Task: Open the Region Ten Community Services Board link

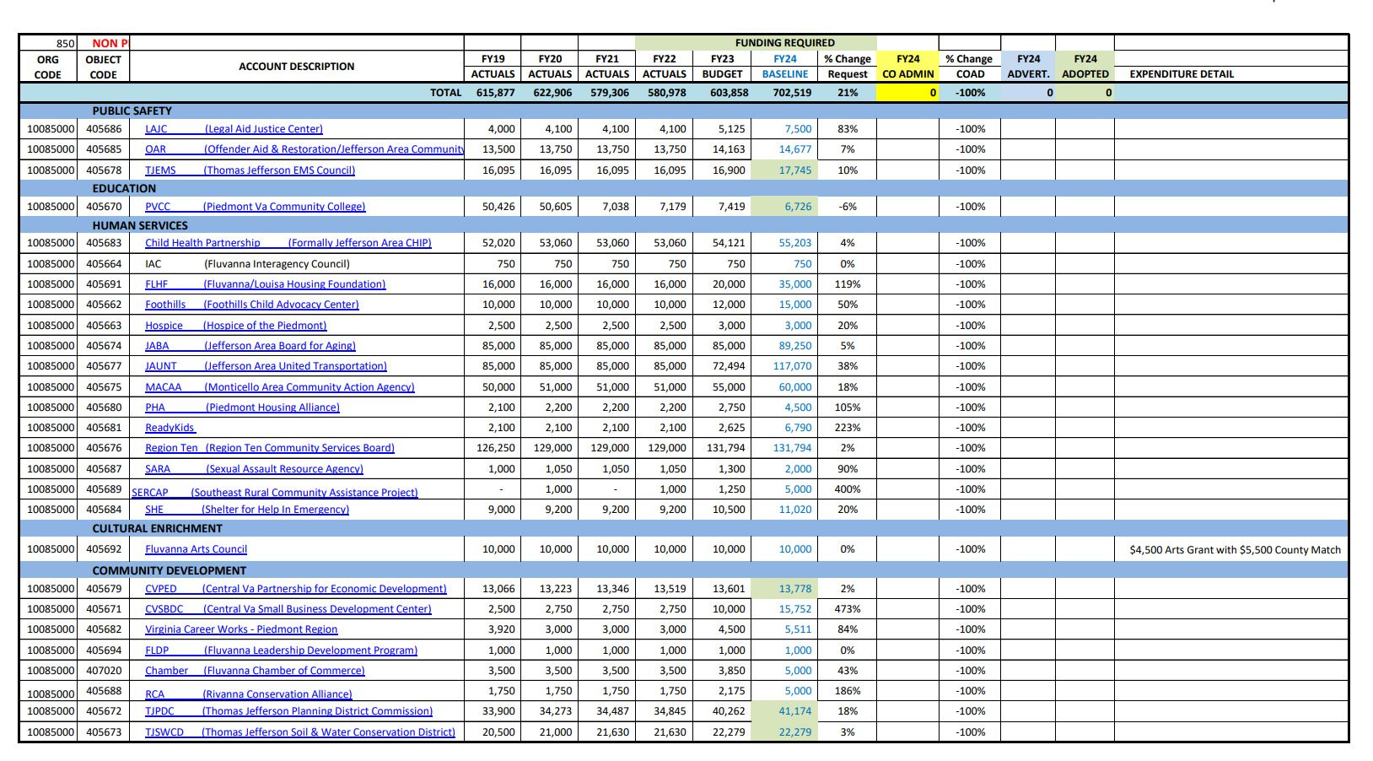Action: click(269, 448)
